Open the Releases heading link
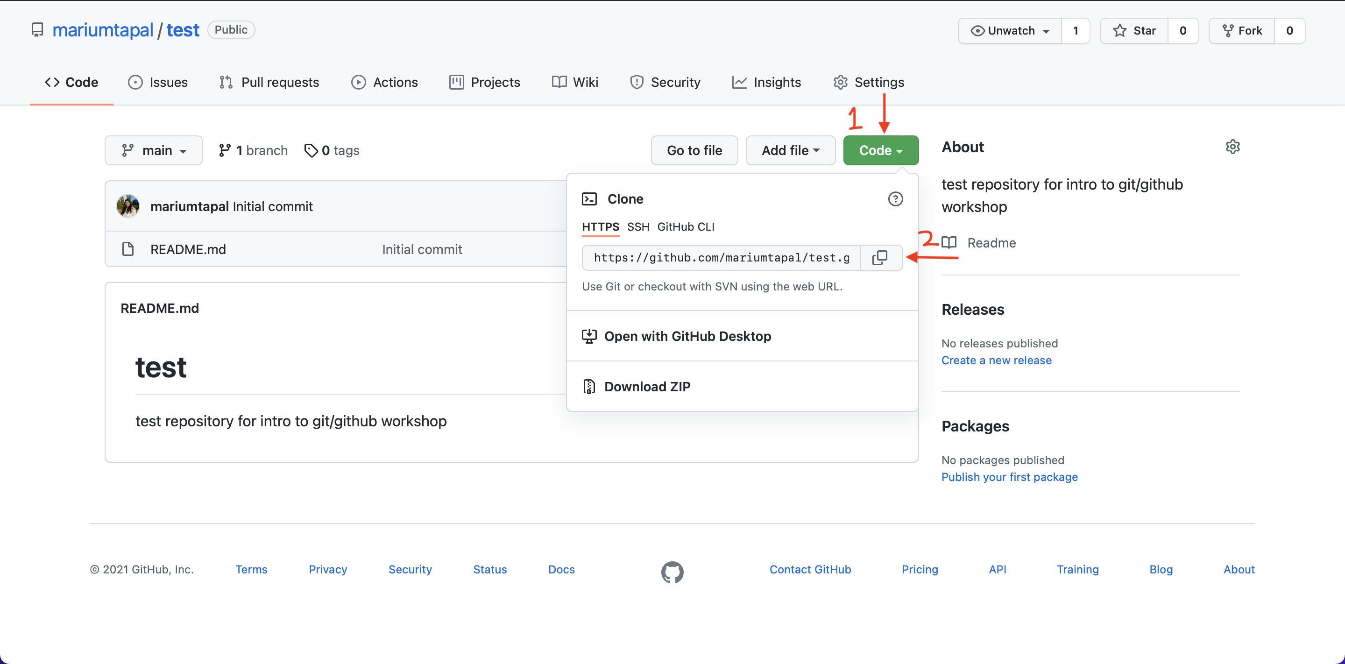Screen dimensions: 1345x664 [x=973, y=310]
